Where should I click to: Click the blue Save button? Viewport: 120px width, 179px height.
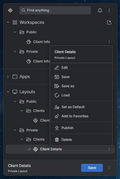point(92,168)
